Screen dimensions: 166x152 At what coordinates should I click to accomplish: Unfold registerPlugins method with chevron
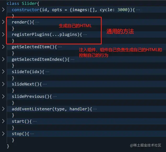3,34
